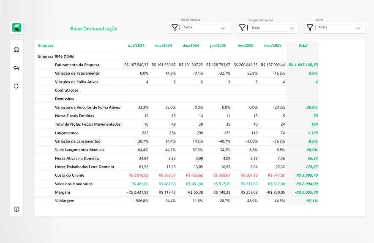
Task: Sort by the Empresa column header
Action: (46, 46)
